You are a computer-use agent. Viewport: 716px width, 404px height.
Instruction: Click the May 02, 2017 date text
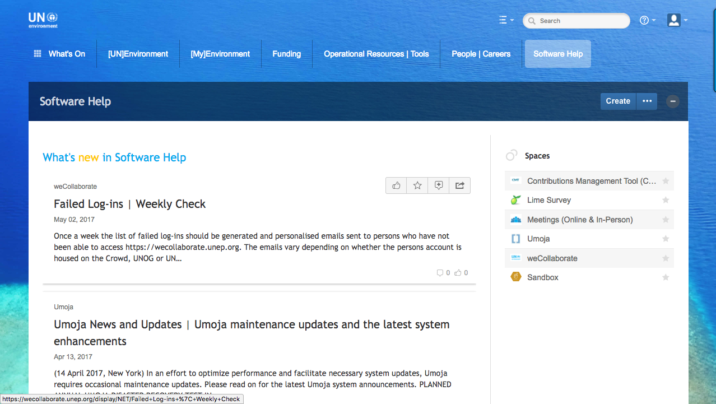[x=73, y=220]
